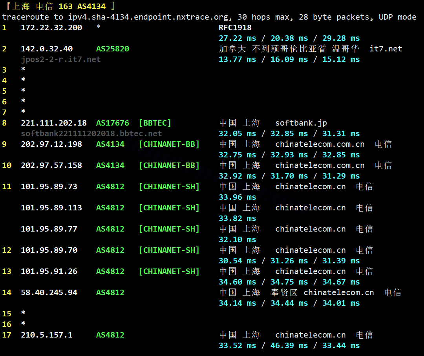Select IP address 221.111.202.18

(54, 123)
